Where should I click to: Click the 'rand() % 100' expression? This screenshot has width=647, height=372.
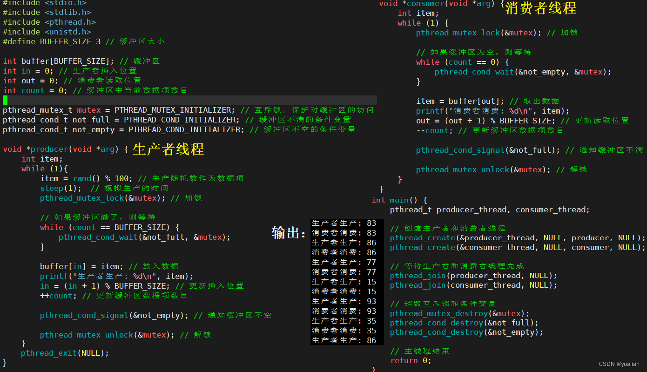pyautogui.click(x=103, y=178)
